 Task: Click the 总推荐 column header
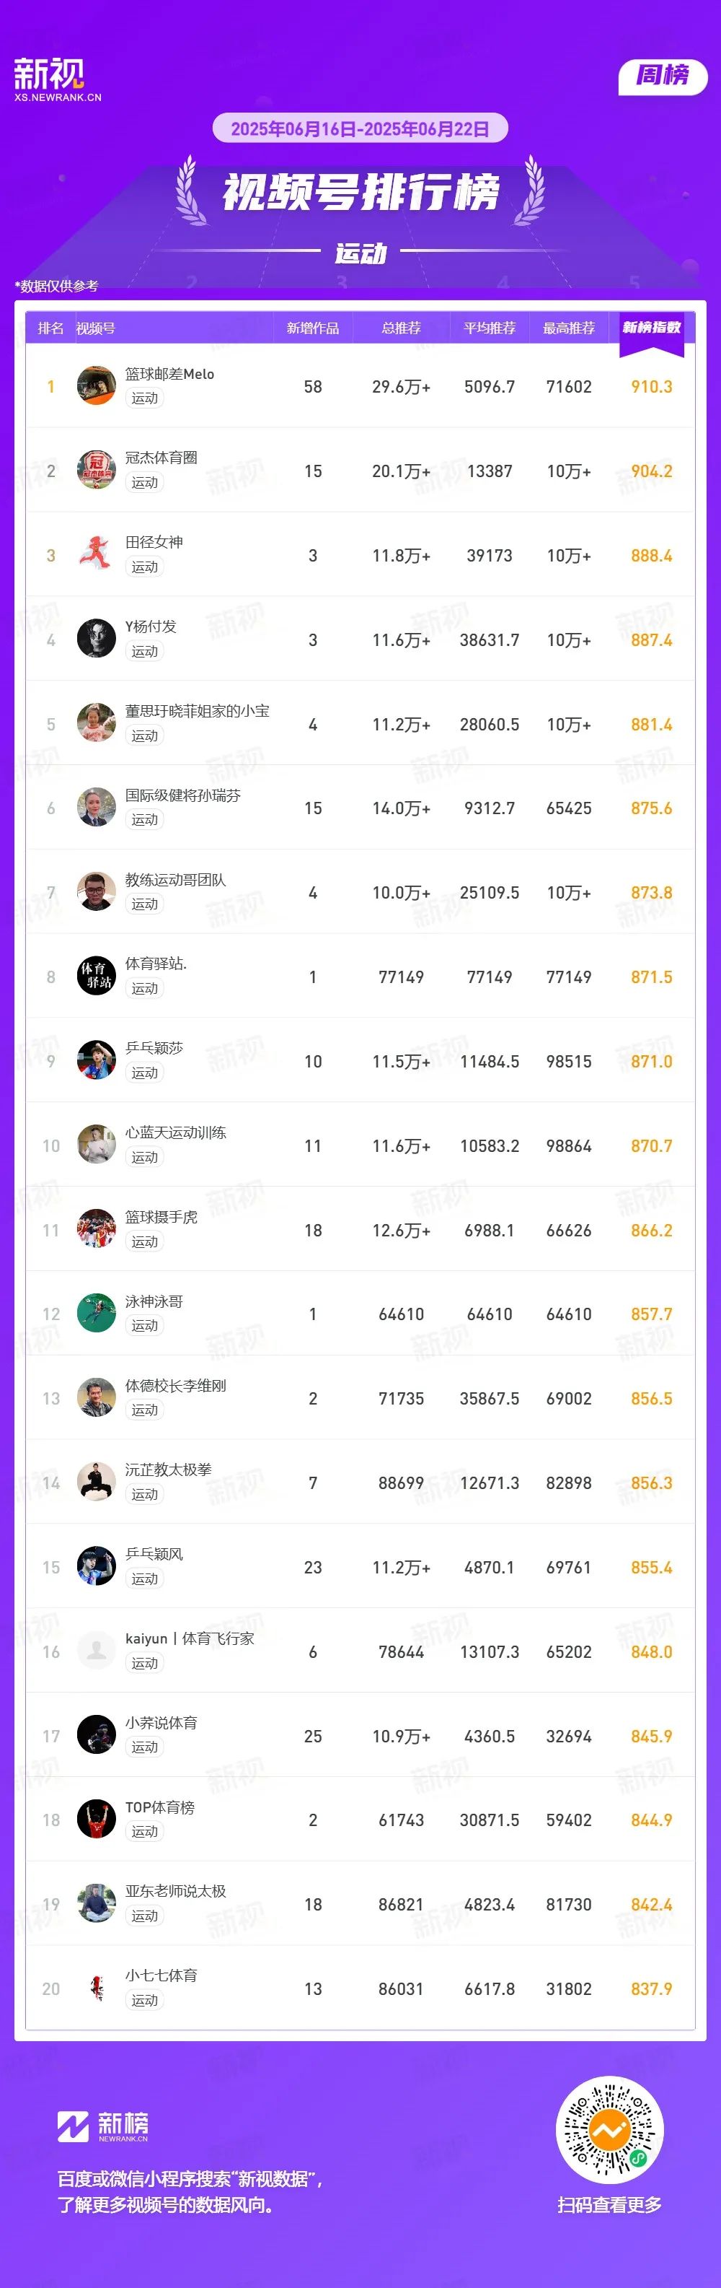tap(401, 328)
